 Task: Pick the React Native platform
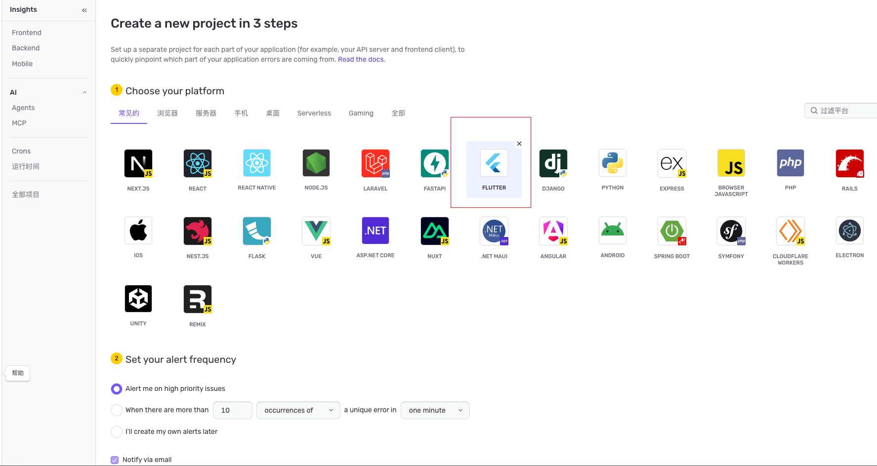click(257, 163)
